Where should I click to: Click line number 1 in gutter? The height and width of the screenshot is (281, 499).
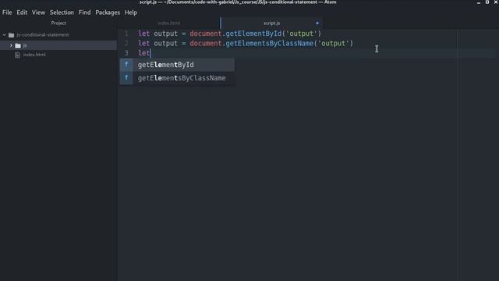coord(126,34)
